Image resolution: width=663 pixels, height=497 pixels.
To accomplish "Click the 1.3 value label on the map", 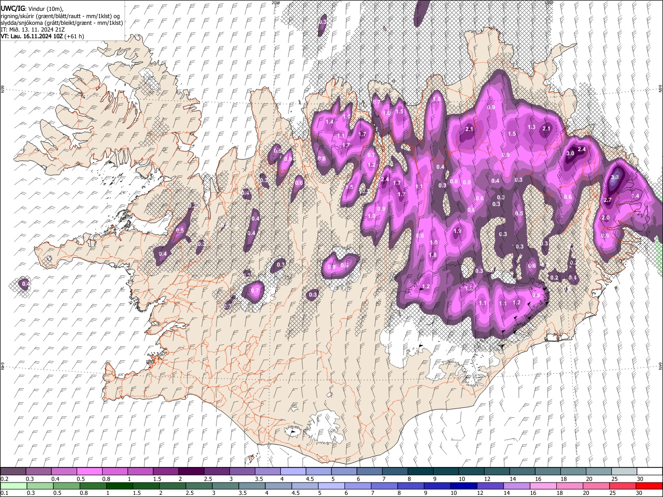I will point(531,127).
